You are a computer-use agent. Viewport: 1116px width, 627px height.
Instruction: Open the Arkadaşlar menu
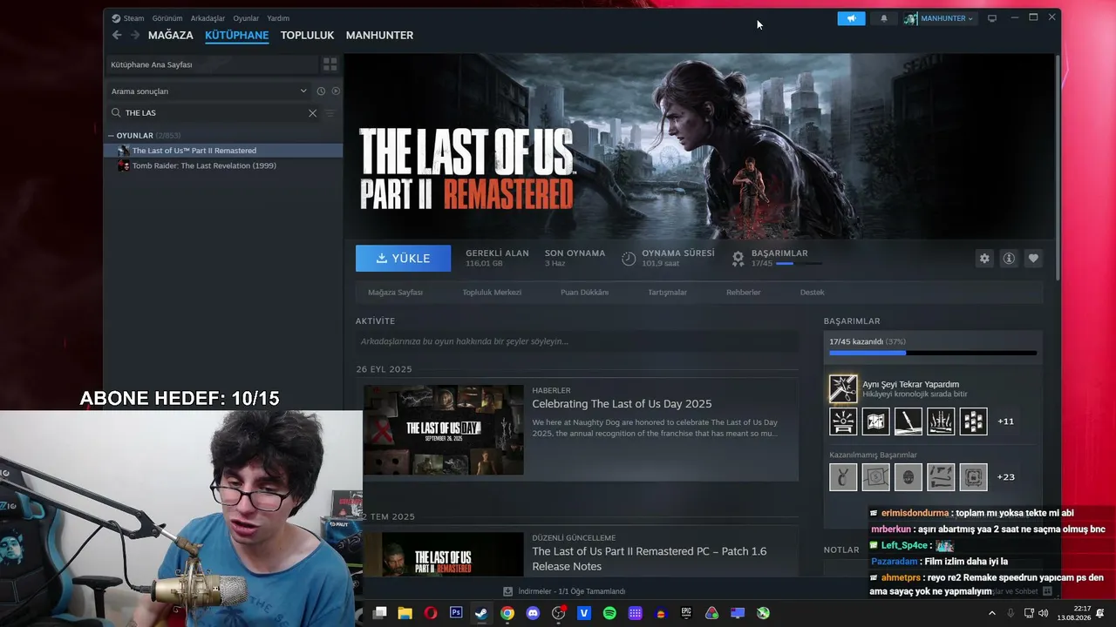(x=208, y=18)
